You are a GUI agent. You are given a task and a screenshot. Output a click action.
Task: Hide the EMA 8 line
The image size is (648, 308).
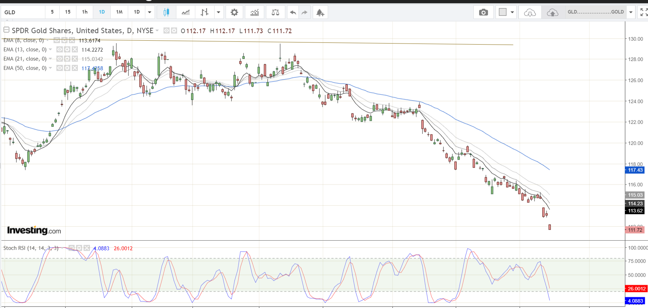pyautogui.click(x=57, y=40)
